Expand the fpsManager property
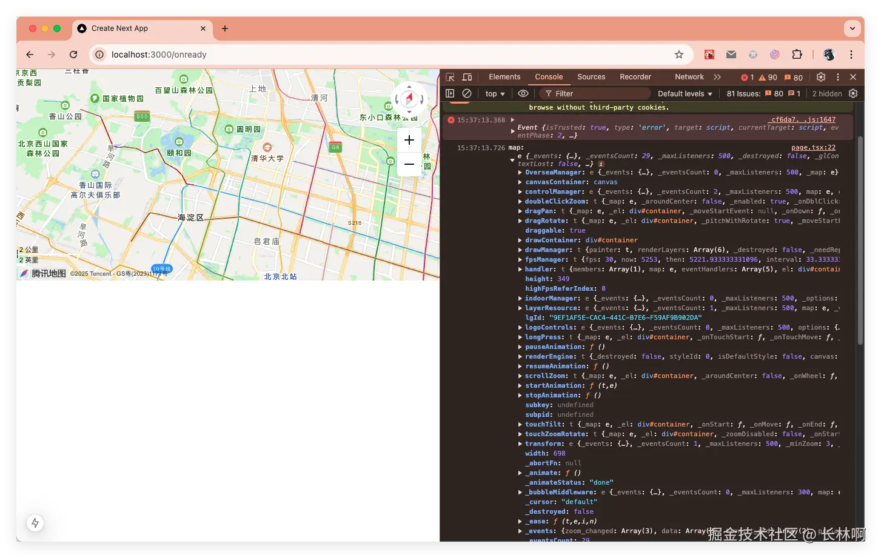 (x=520, y=260)
